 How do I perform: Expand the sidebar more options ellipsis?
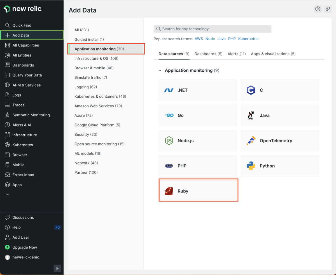click(7, 194)
